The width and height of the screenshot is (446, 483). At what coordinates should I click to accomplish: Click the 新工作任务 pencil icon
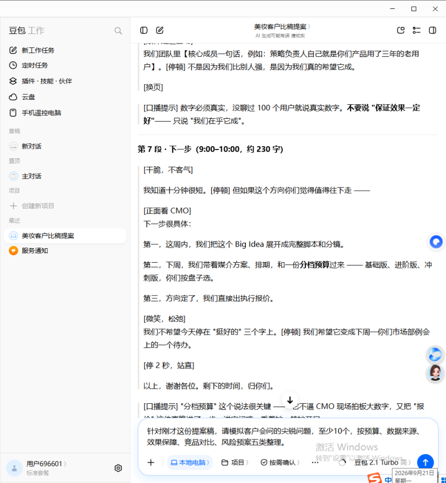point(13,50)
